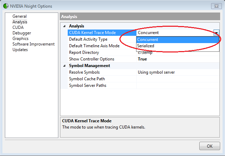Screen dimensions: 225x156
Task: Collapse the Symbol Management group
Action: pos(64,66)
